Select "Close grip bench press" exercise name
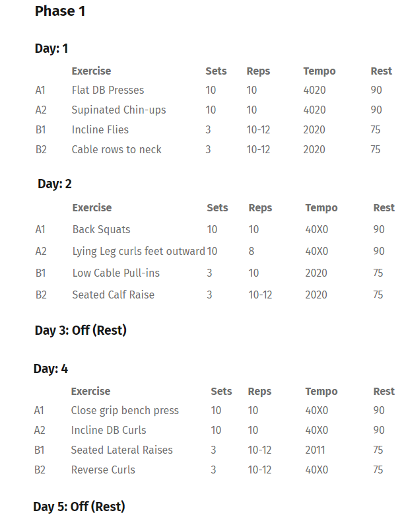Viewport: 404px width, 527px height. [x=125, y=410]
